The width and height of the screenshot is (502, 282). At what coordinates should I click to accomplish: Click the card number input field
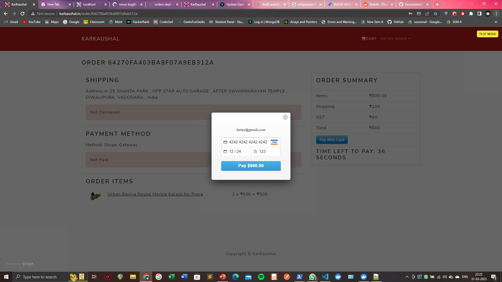pos(248,142)
